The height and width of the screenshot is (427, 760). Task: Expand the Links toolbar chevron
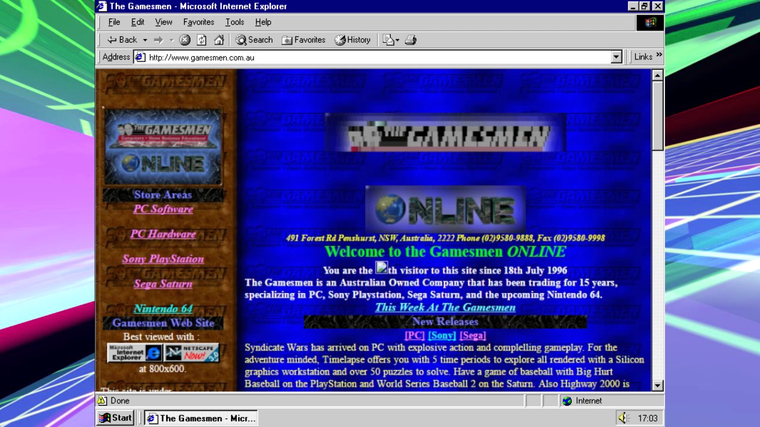tap(659, 56)
